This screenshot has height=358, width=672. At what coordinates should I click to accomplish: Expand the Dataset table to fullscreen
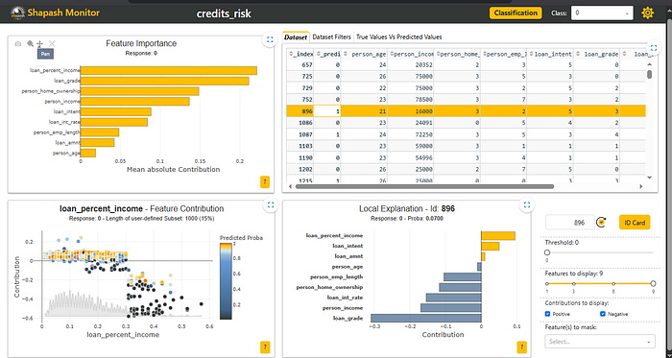(x=654, y=48)
